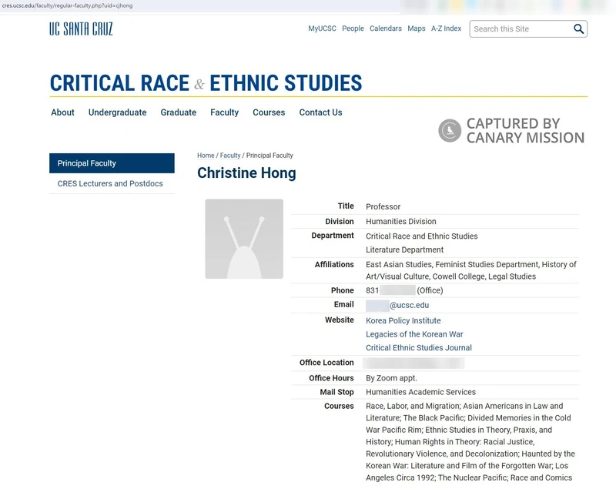616x489 pixels.
Task: Open the About menu item
Action: 62,112
